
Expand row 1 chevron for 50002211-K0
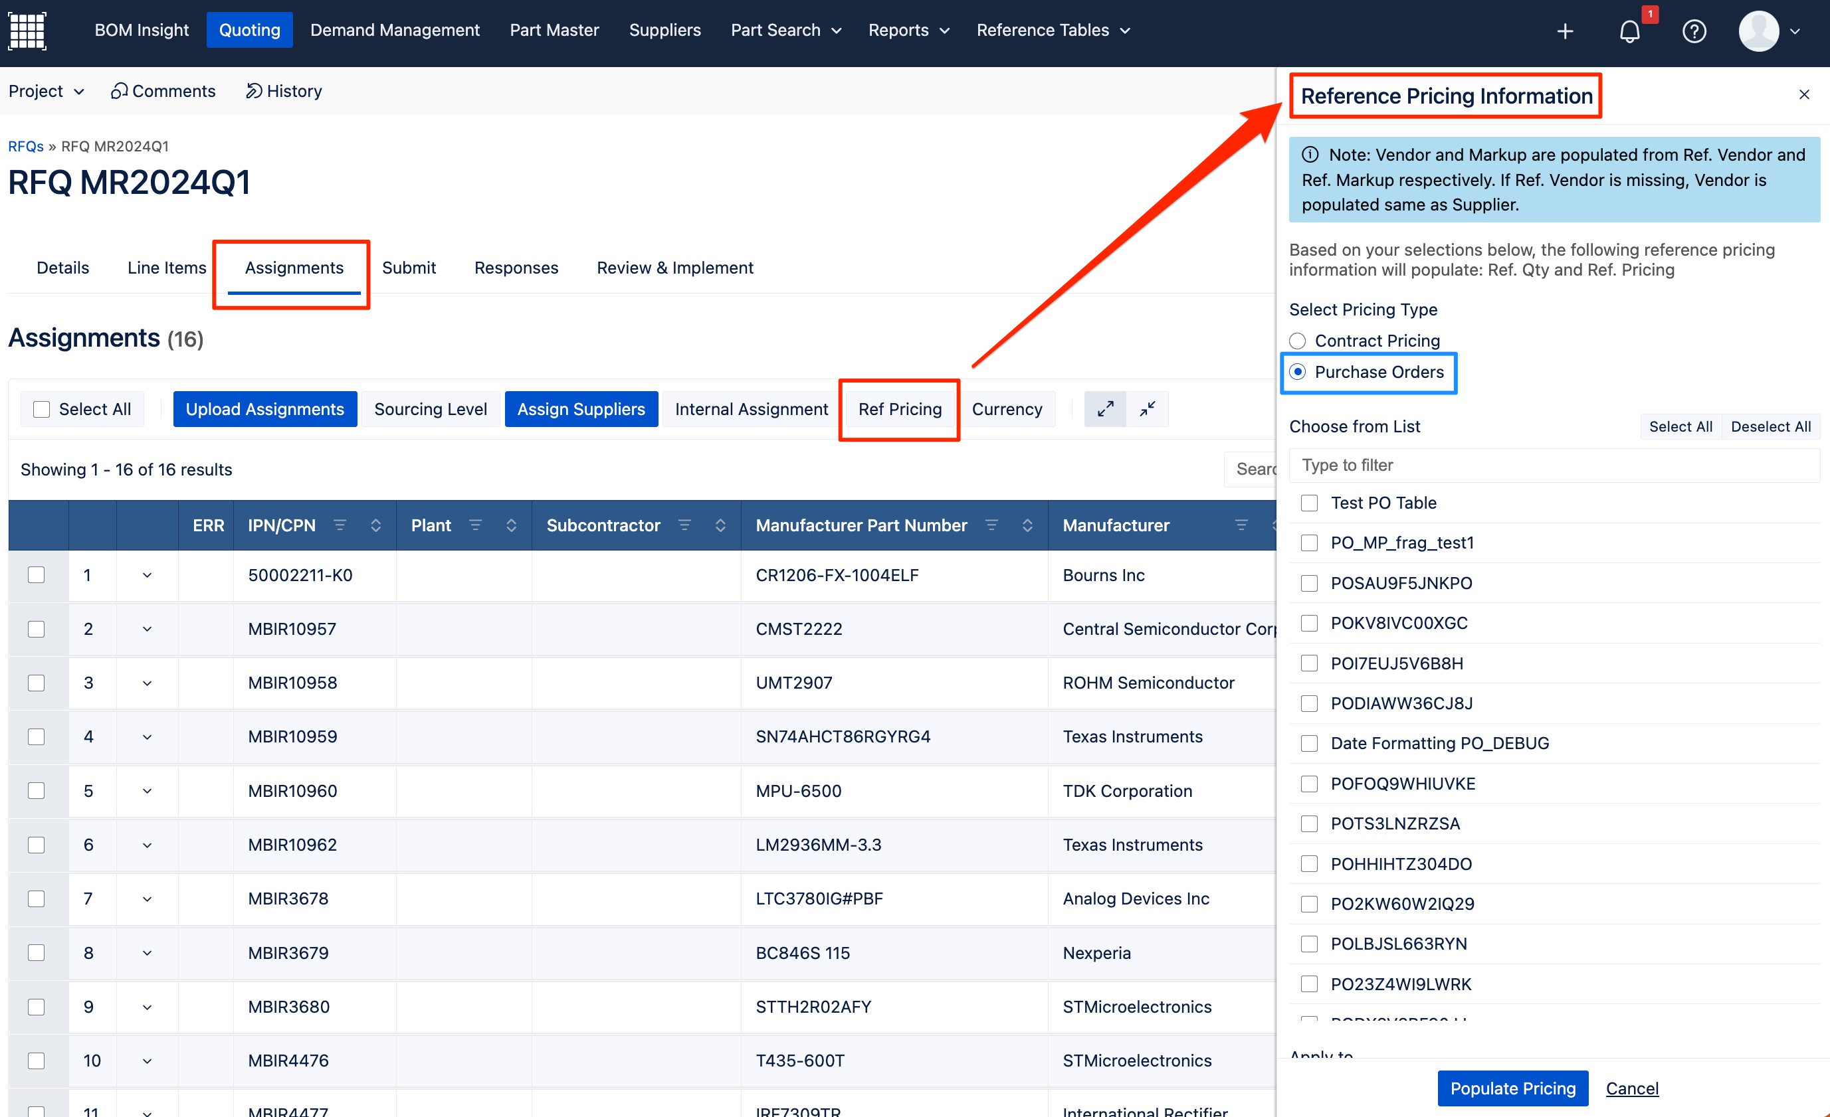coord(147,575)
